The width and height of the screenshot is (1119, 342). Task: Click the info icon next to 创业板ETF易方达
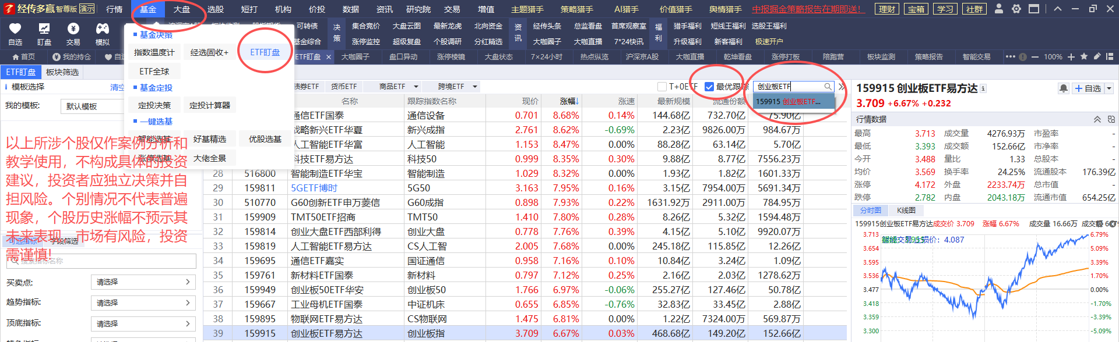click(x=983, y=88)
